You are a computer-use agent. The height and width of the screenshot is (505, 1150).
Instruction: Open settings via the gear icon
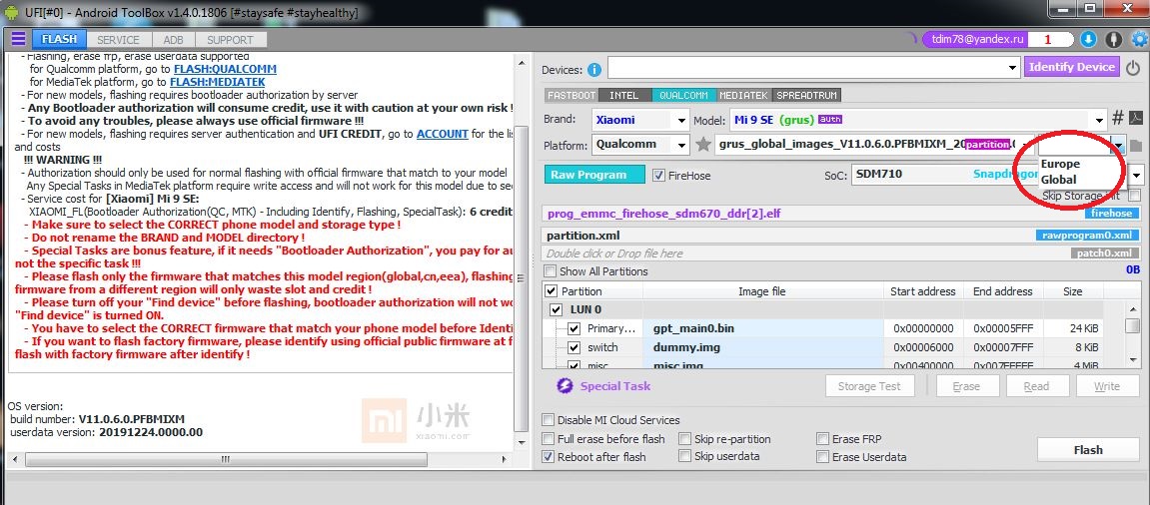point(1139,39)
